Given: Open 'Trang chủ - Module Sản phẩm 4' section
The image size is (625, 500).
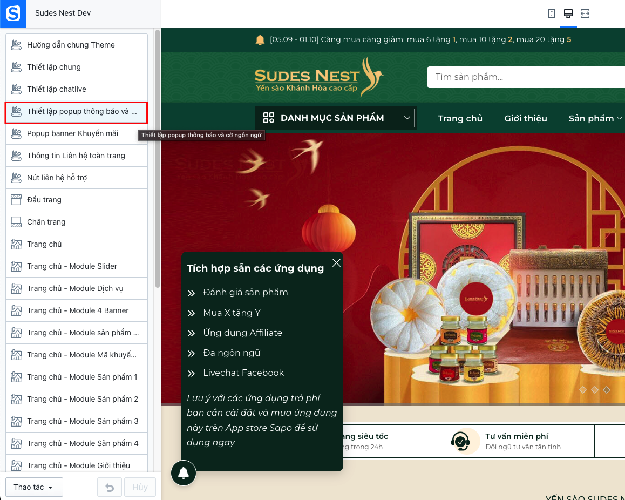Looking at the screenshot, I should coord(77,443).
